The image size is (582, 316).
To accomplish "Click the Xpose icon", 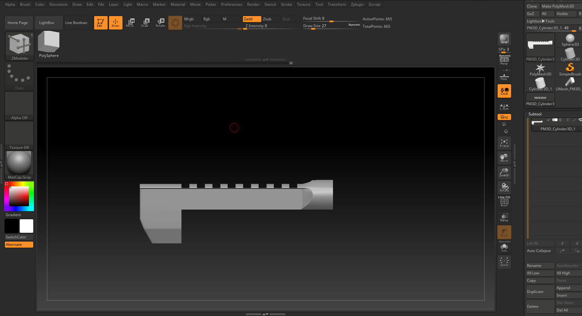I will [504, 262].
